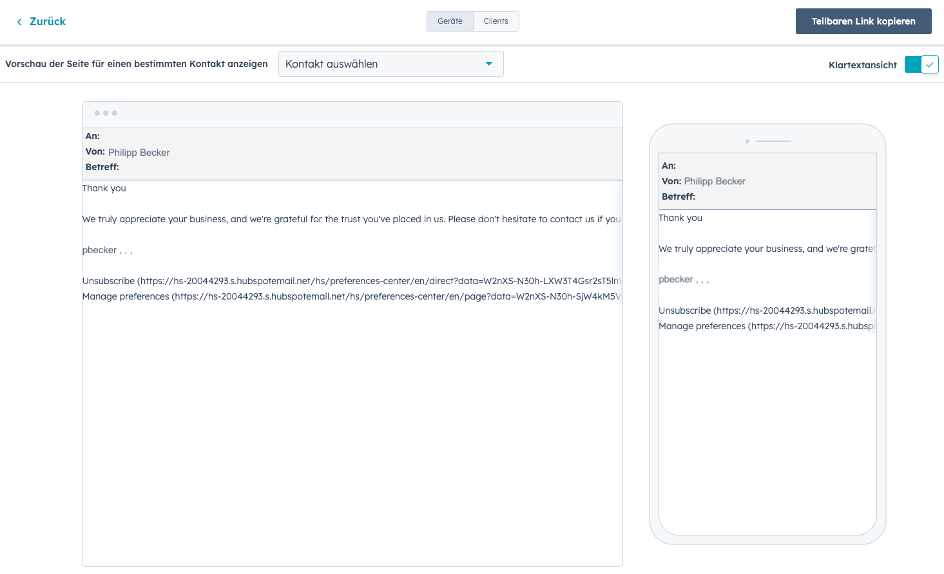944x574 pixels.
Task: Click the speaker dot atop the mobile preview frame
Action: click(747, 141)
